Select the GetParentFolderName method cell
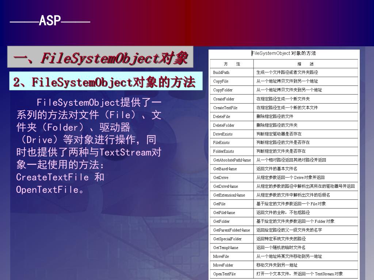 click(x=232, y=230)
